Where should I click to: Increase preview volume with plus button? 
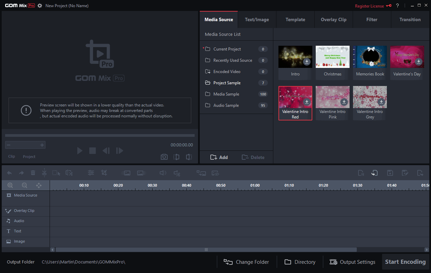(x=42, y=145)
